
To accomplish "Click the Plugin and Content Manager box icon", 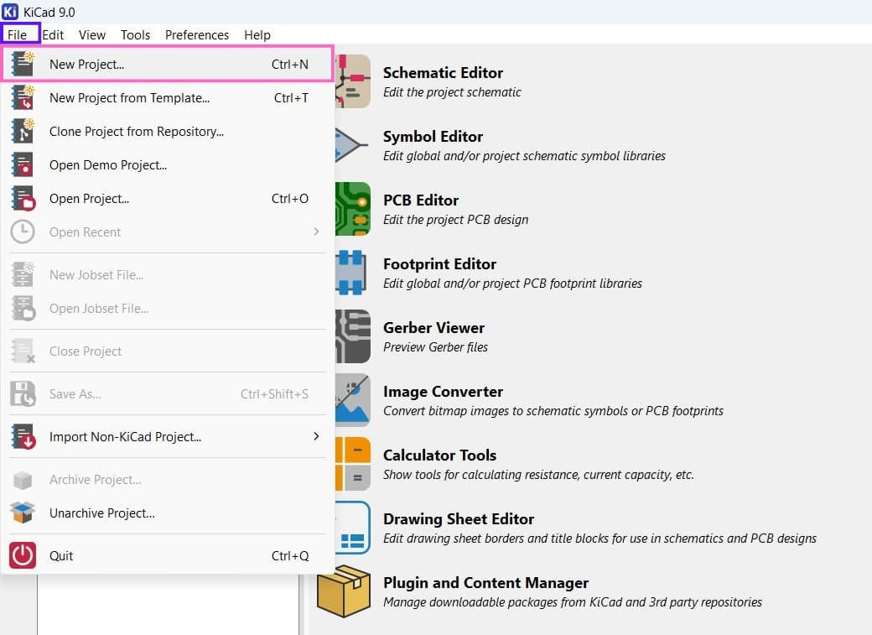I will [x=344, y=591].
